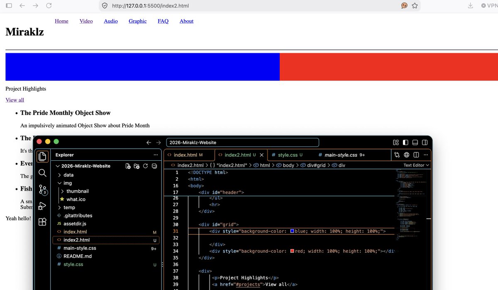Open About link in webpage navigation

[x=186, y=21]
